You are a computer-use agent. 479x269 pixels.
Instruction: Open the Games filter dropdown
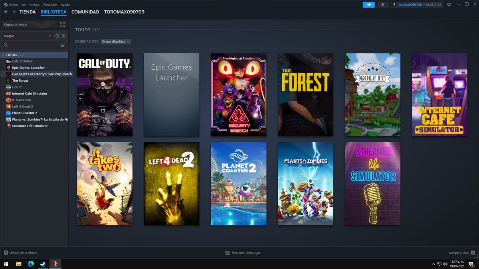coord(27,36)
